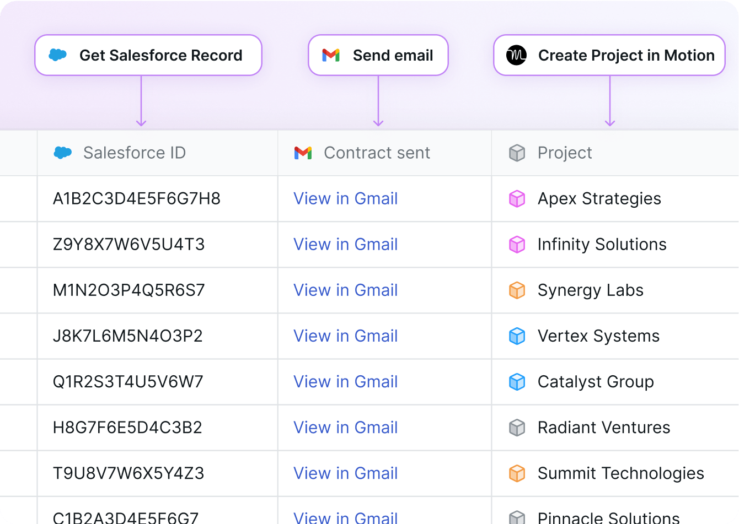
Task: Click the blue cube icon beside Catalyst Group
Action: click(517, 381)
